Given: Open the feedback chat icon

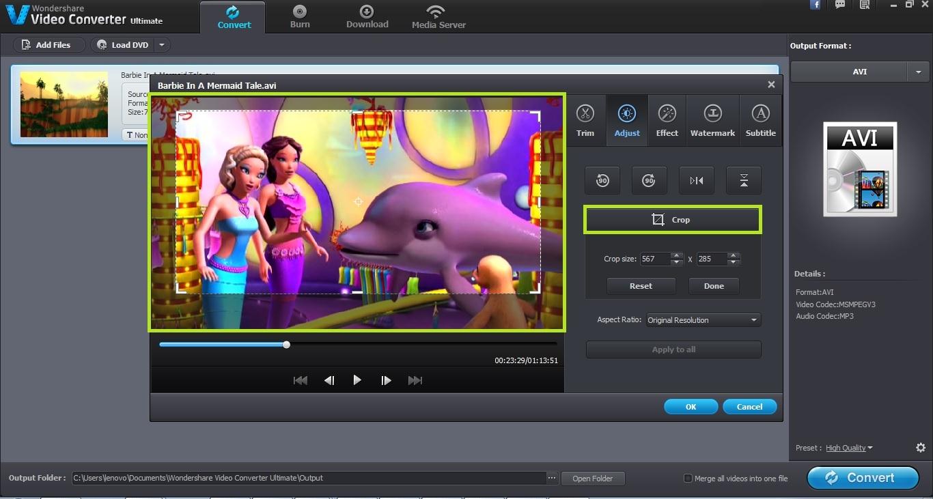Looking at the screenshot, I should point(840,5).
